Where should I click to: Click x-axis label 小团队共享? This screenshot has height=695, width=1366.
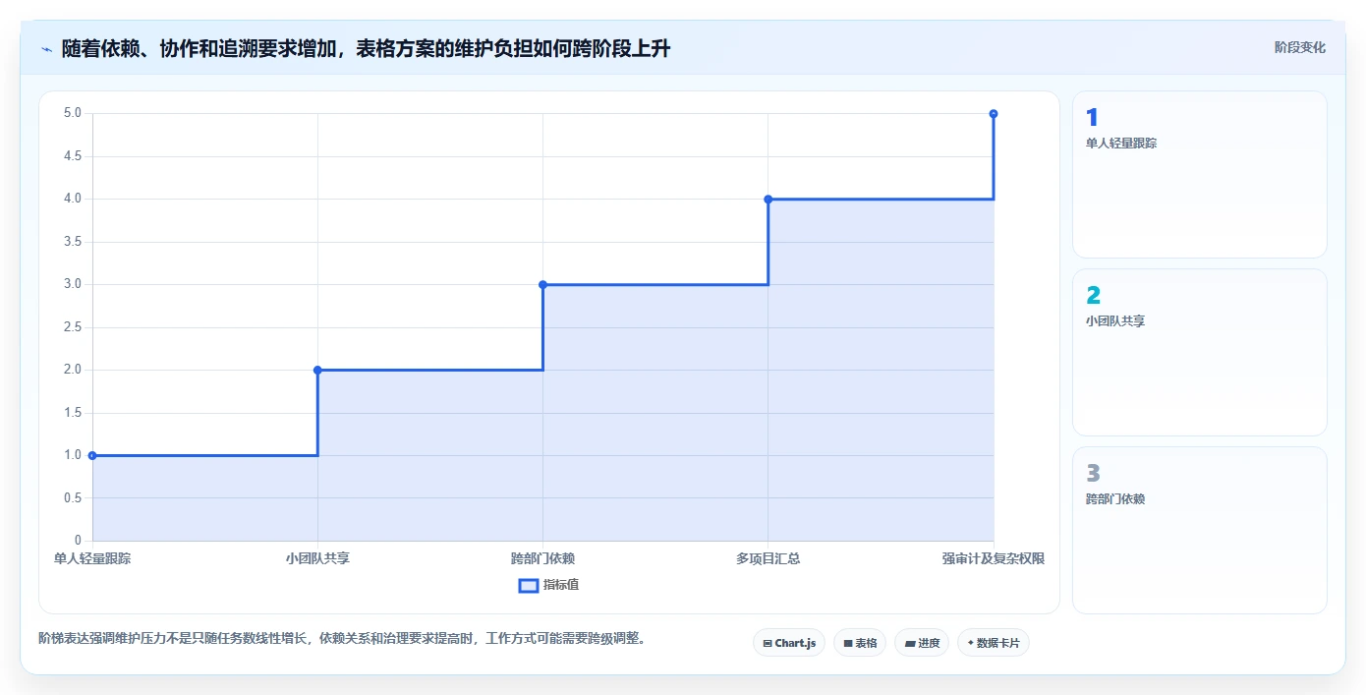click(x=317, y=558)
